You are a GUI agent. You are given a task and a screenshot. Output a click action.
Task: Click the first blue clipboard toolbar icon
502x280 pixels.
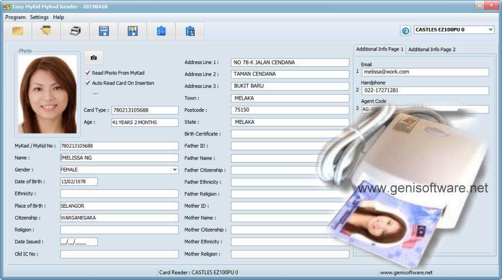coord(161,31)
